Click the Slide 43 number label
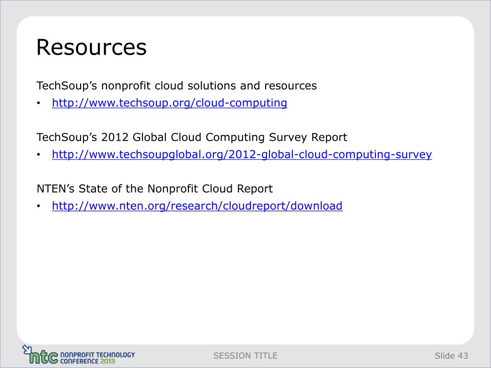Image resolution: width=491 pixels, height=368 pixels. point(451,356)
